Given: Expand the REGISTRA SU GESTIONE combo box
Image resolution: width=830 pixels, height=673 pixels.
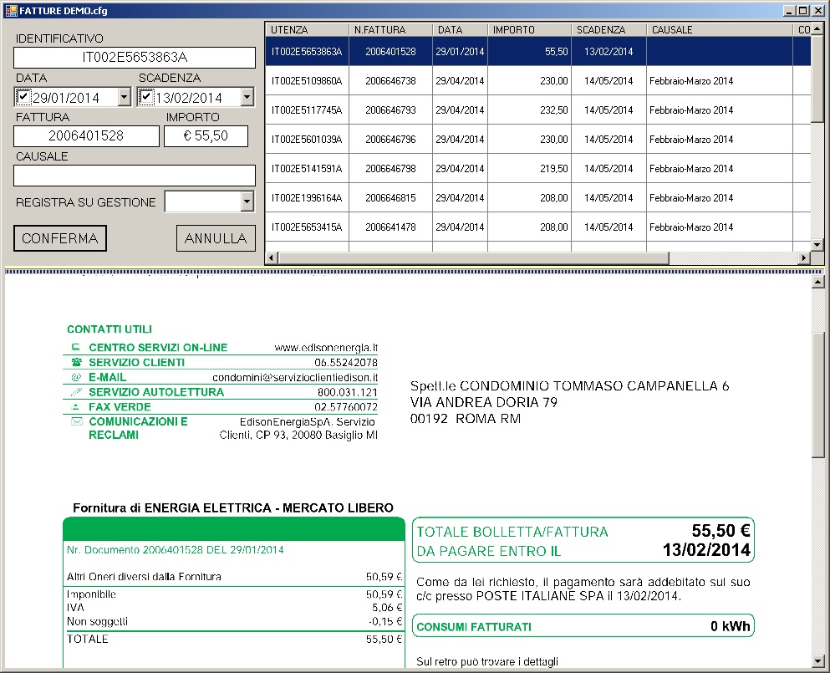Looking at the screenshot, I should [x=247, y=201].
